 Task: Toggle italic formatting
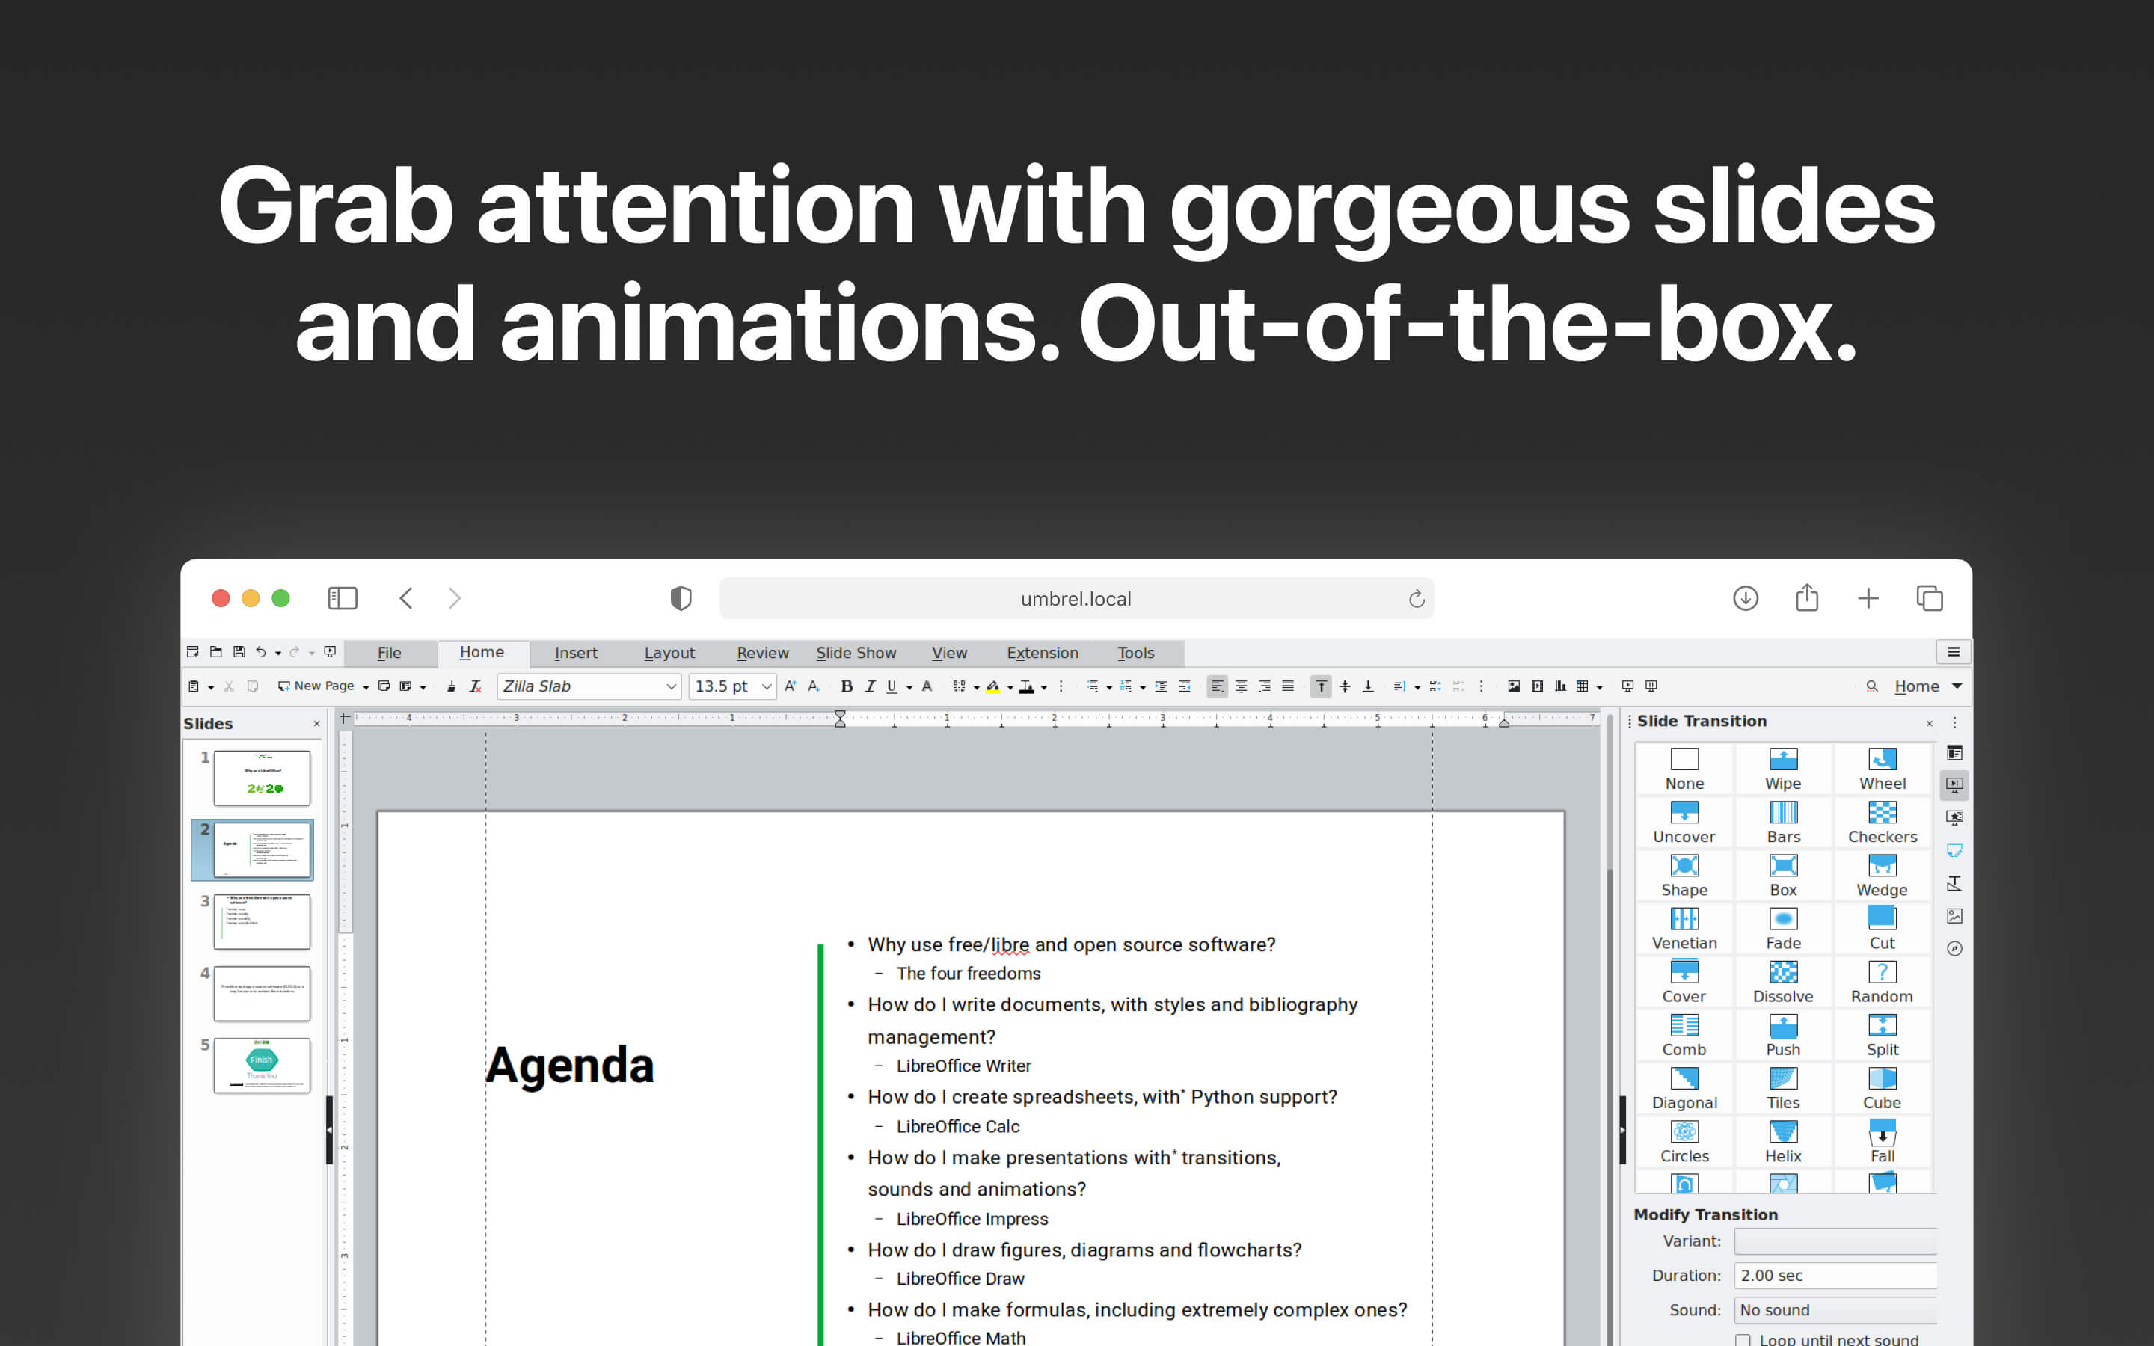pos(870,686)
